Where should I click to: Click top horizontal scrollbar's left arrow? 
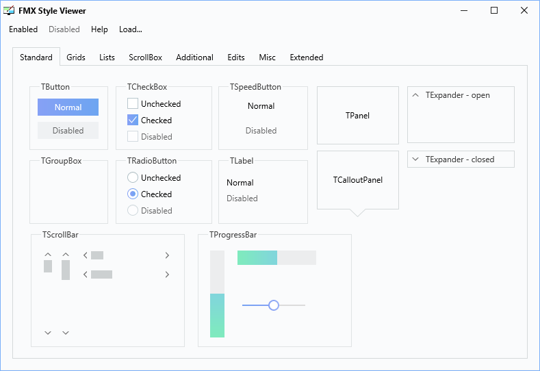[x=86, y=255]
